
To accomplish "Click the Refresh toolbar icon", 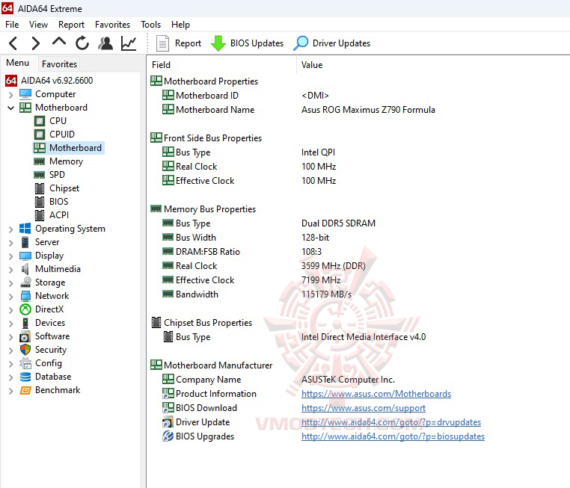I will [82, 43].
